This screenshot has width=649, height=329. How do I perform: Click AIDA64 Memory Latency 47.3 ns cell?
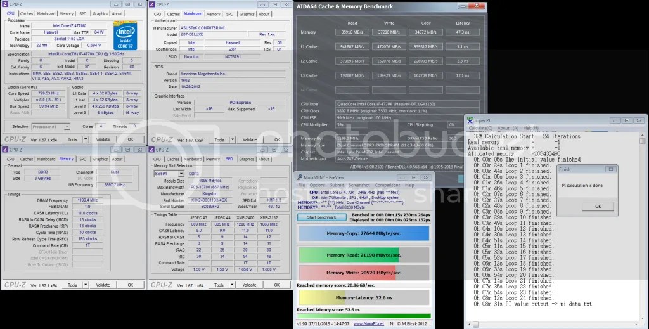pyautogui.click(x=463, y=32)
